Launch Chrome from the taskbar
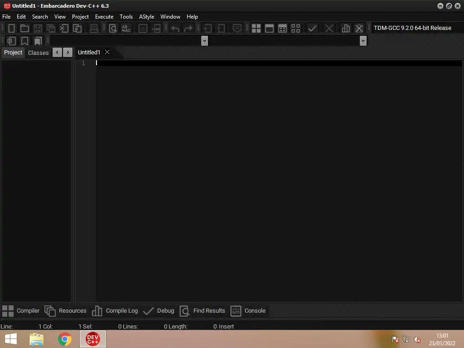 [x=64, y=339]
